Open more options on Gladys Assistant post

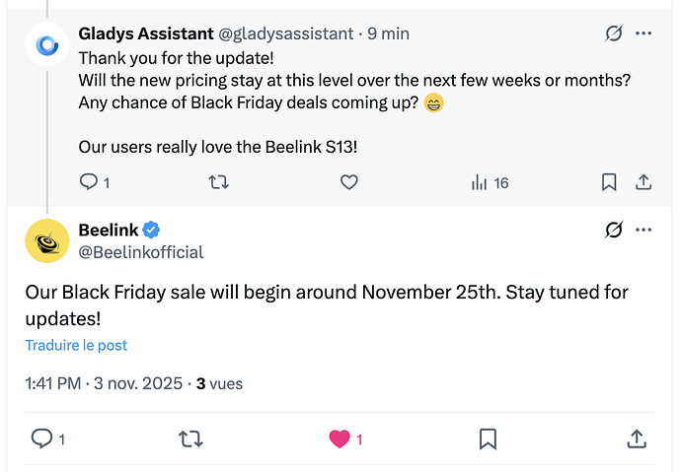(643, 34)
